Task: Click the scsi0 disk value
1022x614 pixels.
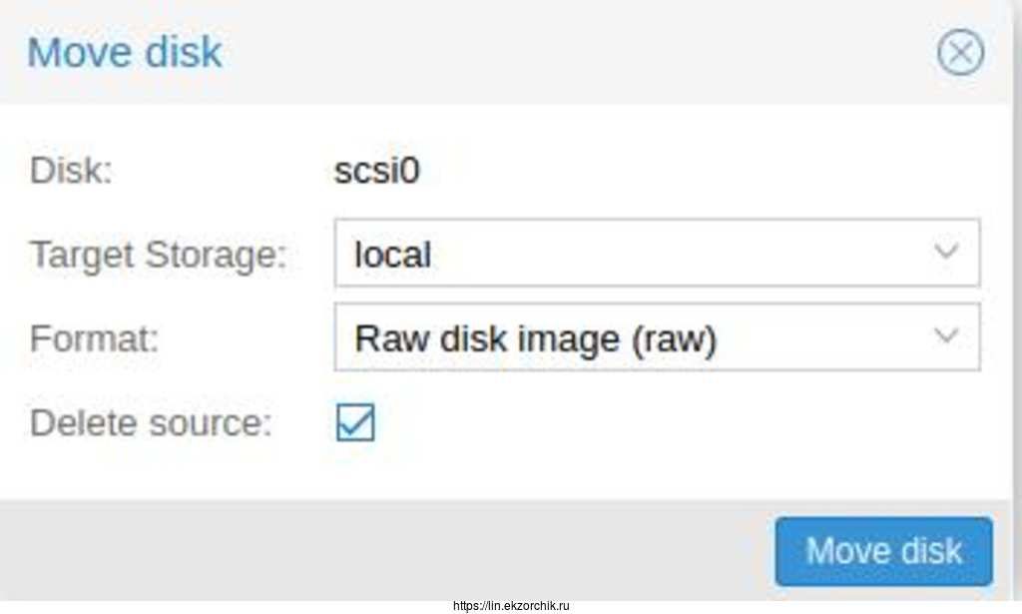Action: pos(377,171)
